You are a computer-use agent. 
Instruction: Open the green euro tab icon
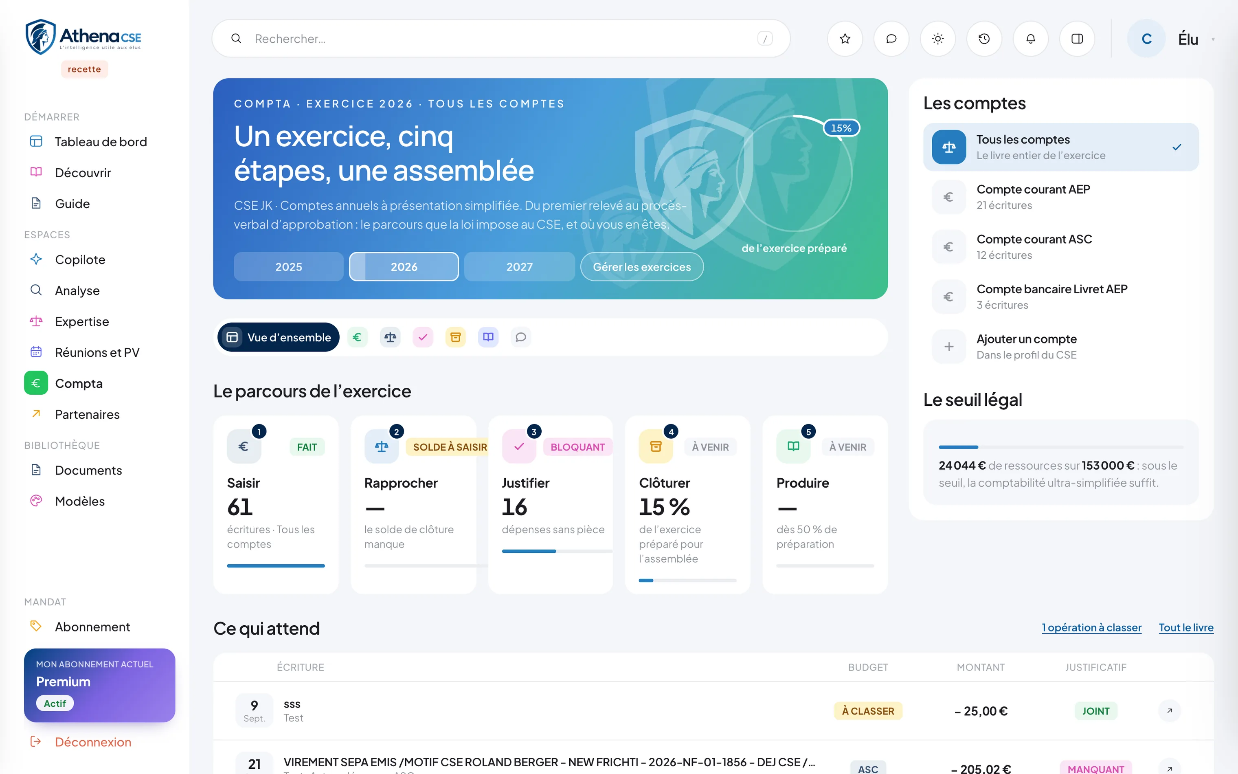[357, 337]
